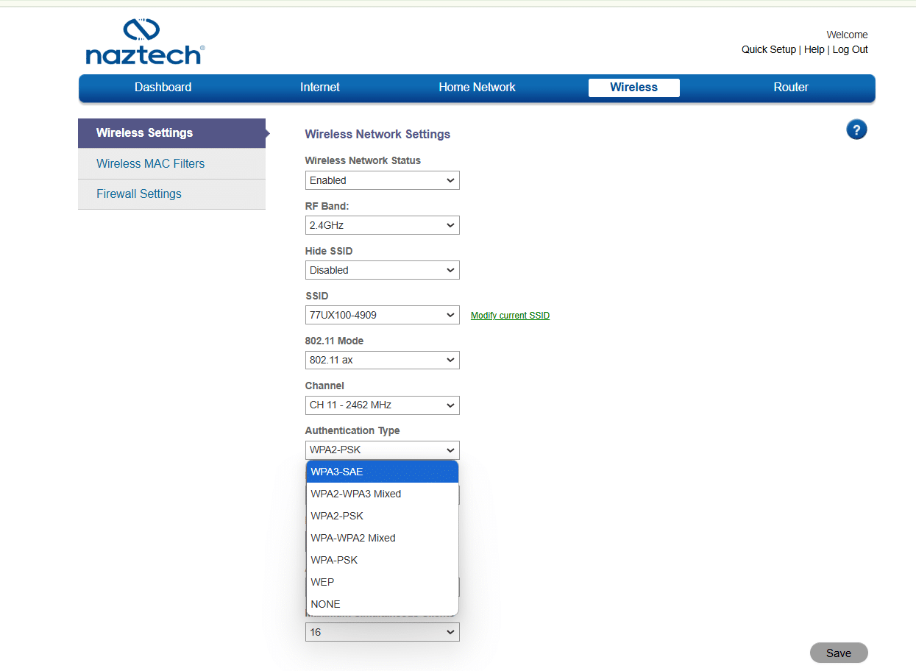Choose WPA2-WPA3 Mixed from the list

click(x=382, y=494)
